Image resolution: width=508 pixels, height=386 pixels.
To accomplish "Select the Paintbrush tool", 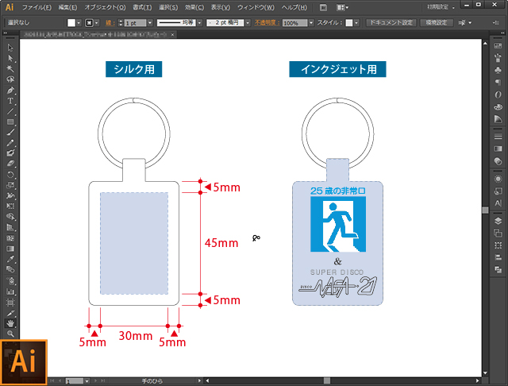I will pos(10,132).
